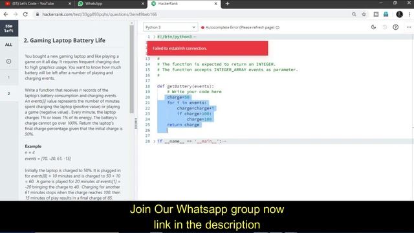Close the WhatsApp tab

click(143, 4)
